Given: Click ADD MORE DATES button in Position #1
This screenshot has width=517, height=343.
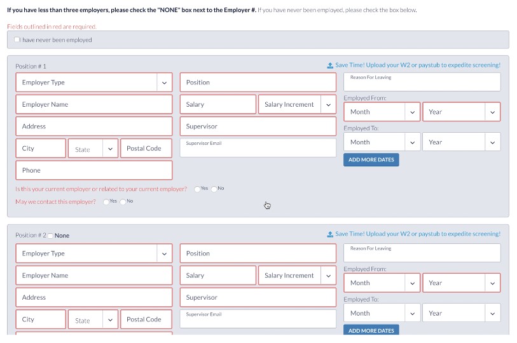Looking at the screenshot, I should coord(371,160).
